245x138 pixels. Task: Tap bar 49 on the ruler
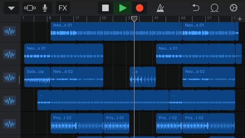[183, 18]
